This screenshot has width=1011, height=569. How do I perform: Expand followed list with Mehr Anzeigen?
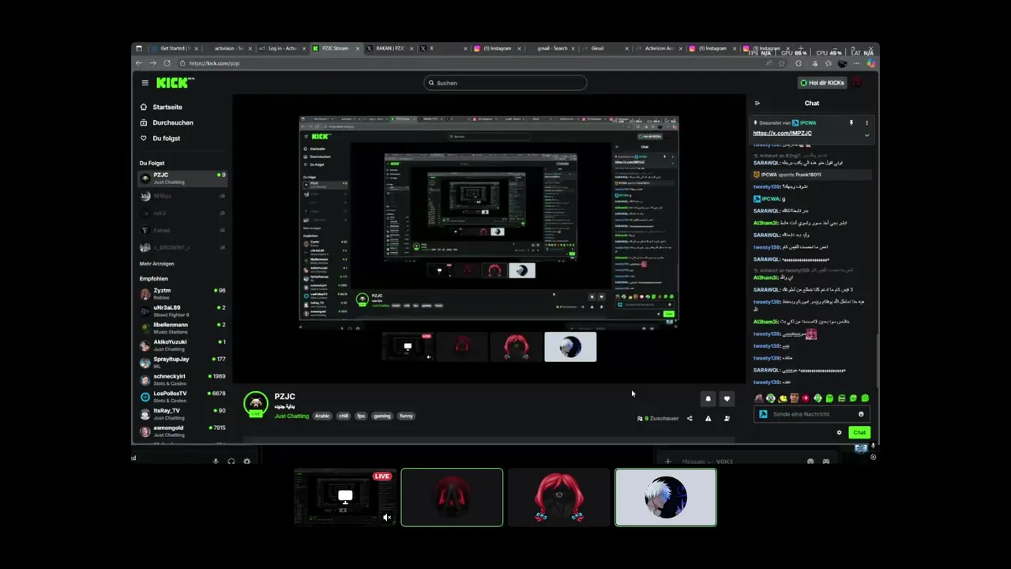156,263
